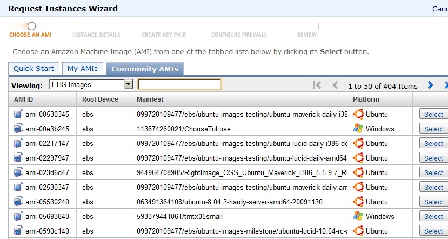Switch to the Quick Start tab
Image resolution: width=448 pixels, height=239 pixels.
click(x=34, y=69)
